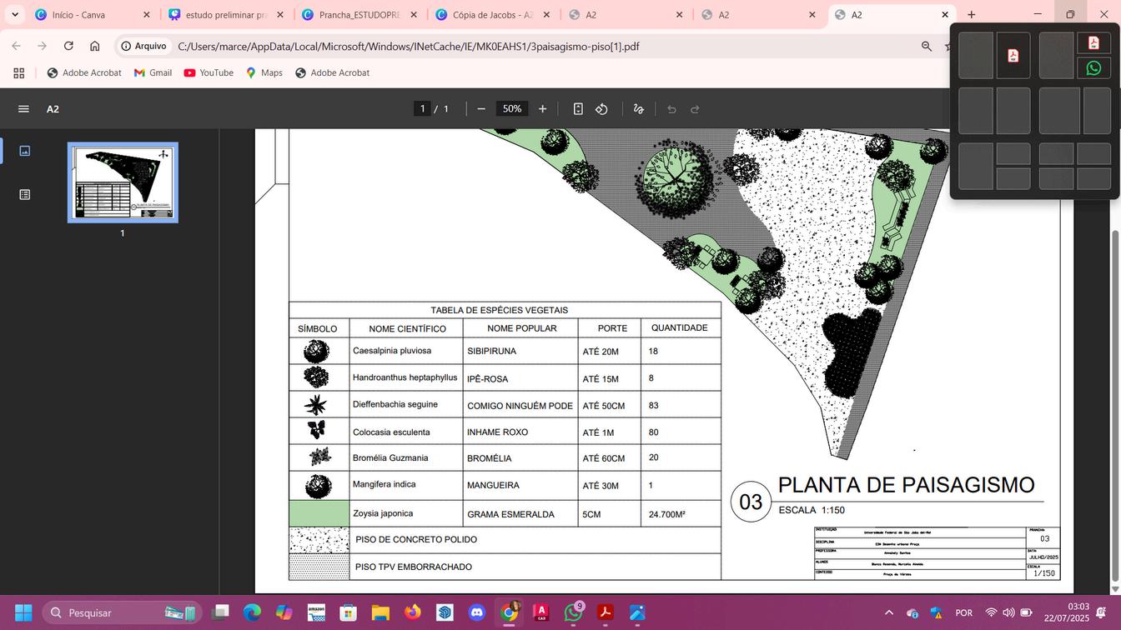Viewport: 1121px width, 630px height.
Task: Open Adobe Acrobat from the taskbar
Action: point(606,613)
